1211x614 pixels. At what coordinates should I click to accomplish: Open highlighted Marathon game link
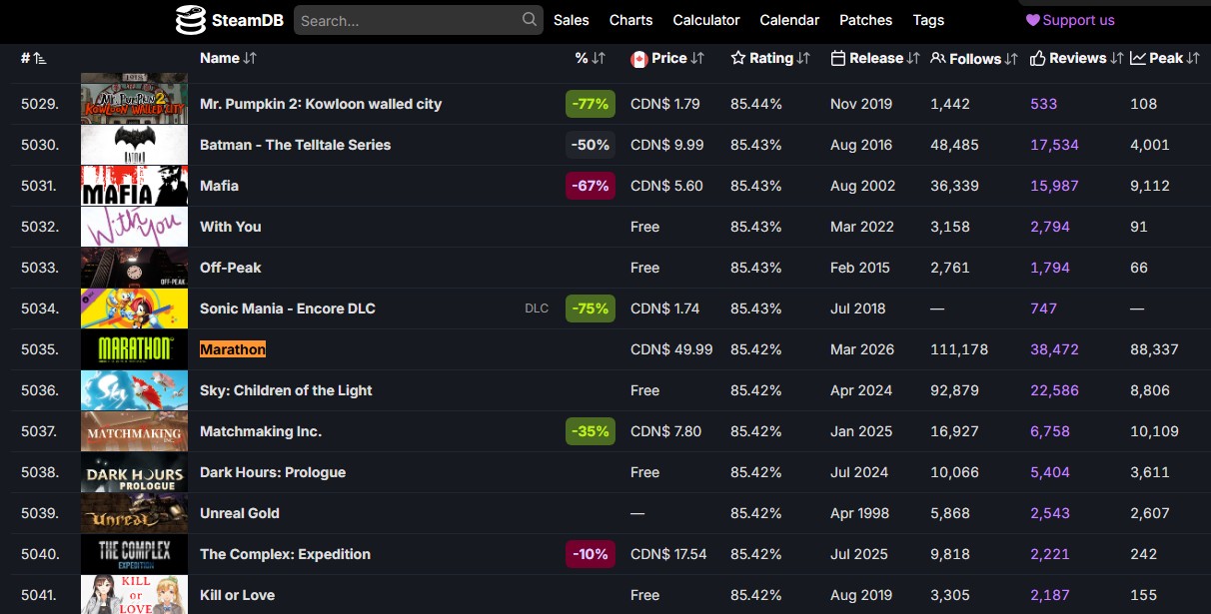[233, 349]
